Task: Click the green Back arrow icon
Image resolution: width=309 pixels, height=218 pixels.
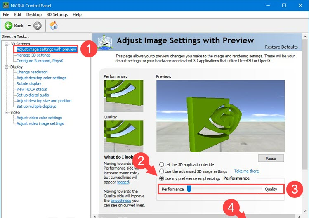Action: (9, 26)
